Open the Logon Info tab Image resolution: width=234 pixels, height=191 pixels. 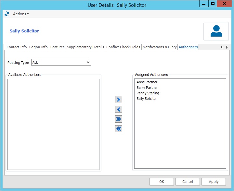point(38,47)
